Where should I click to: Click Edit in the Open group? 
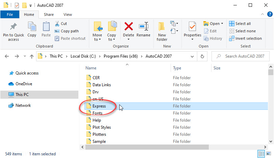tap(210, 31)
